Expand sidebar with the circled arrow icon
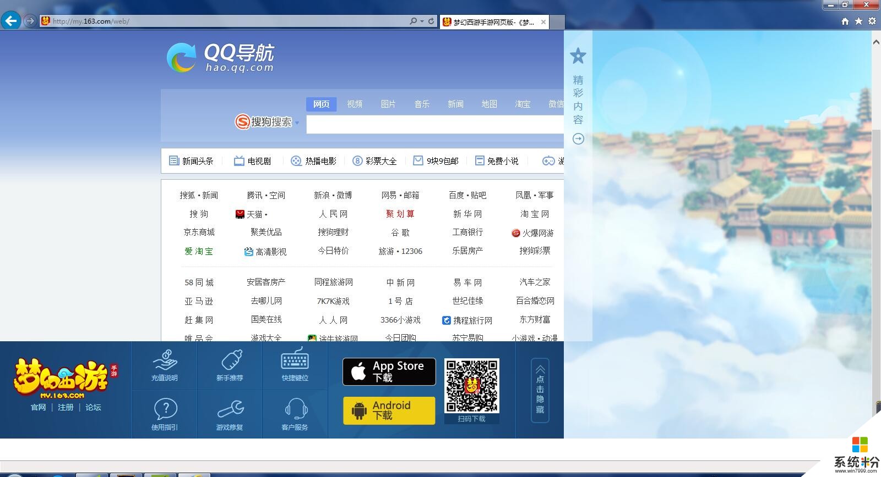Viewport: 881px width, 477px height. tap(578, 138)
